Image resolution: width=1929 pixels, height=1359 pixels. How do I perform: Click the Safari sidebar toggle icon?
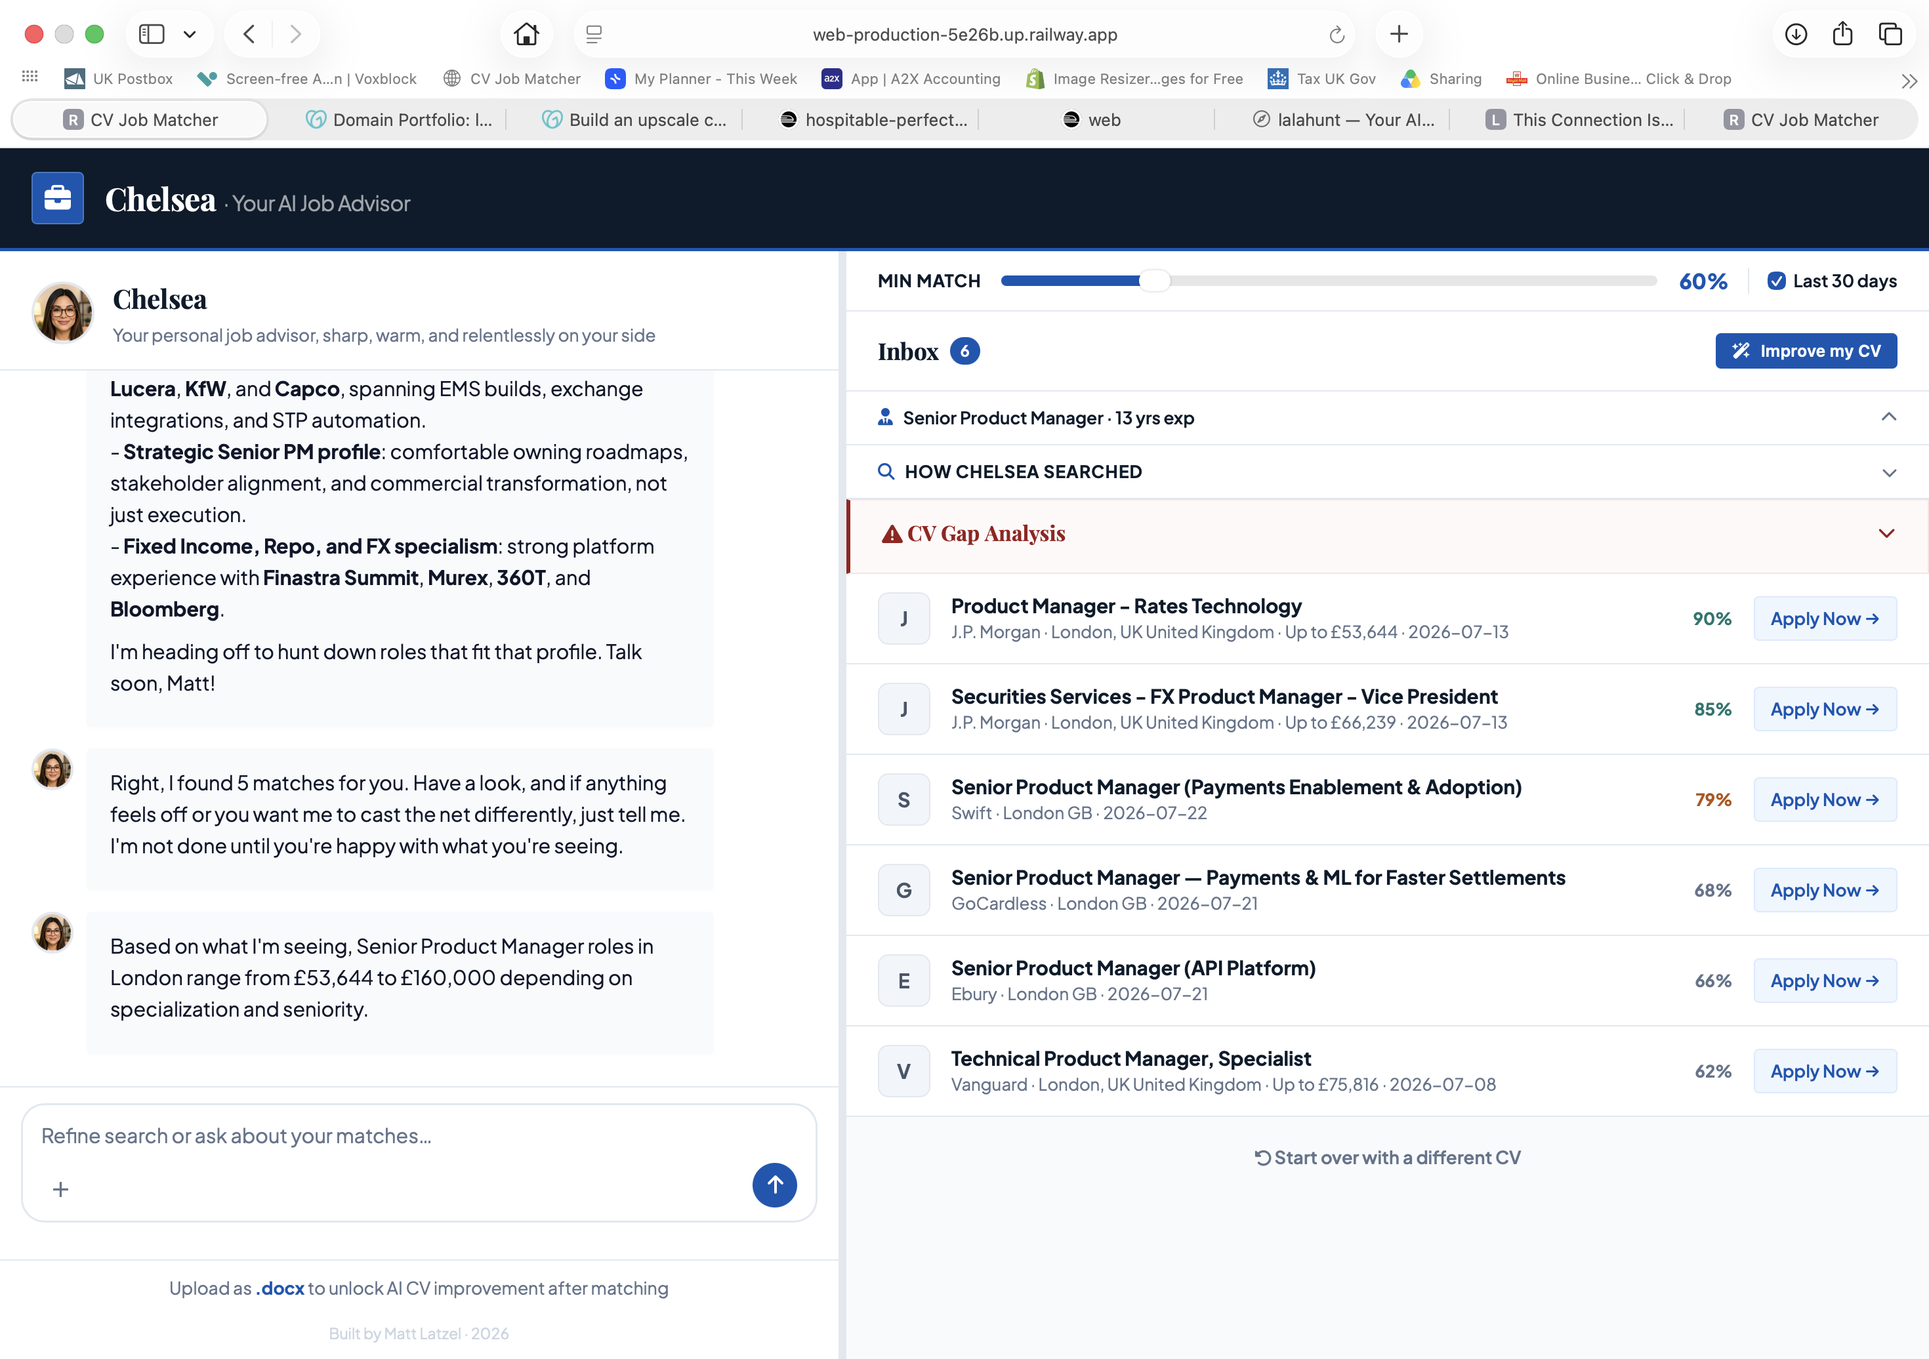[151, 35]
